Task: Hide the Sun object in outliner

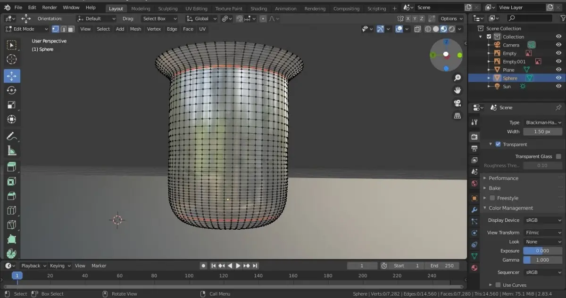Action: click(x=558, y=86)
